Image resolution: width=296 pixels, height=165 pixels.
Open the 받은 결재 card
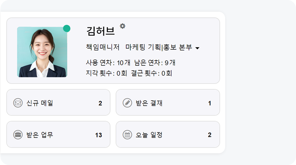[x=168, y=102]
